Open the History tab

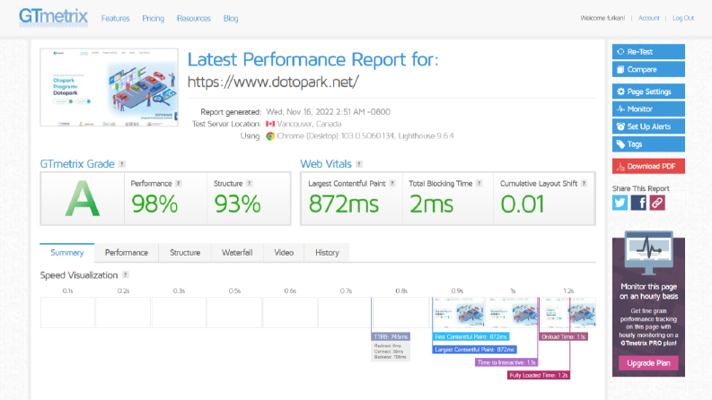(327, 253)
